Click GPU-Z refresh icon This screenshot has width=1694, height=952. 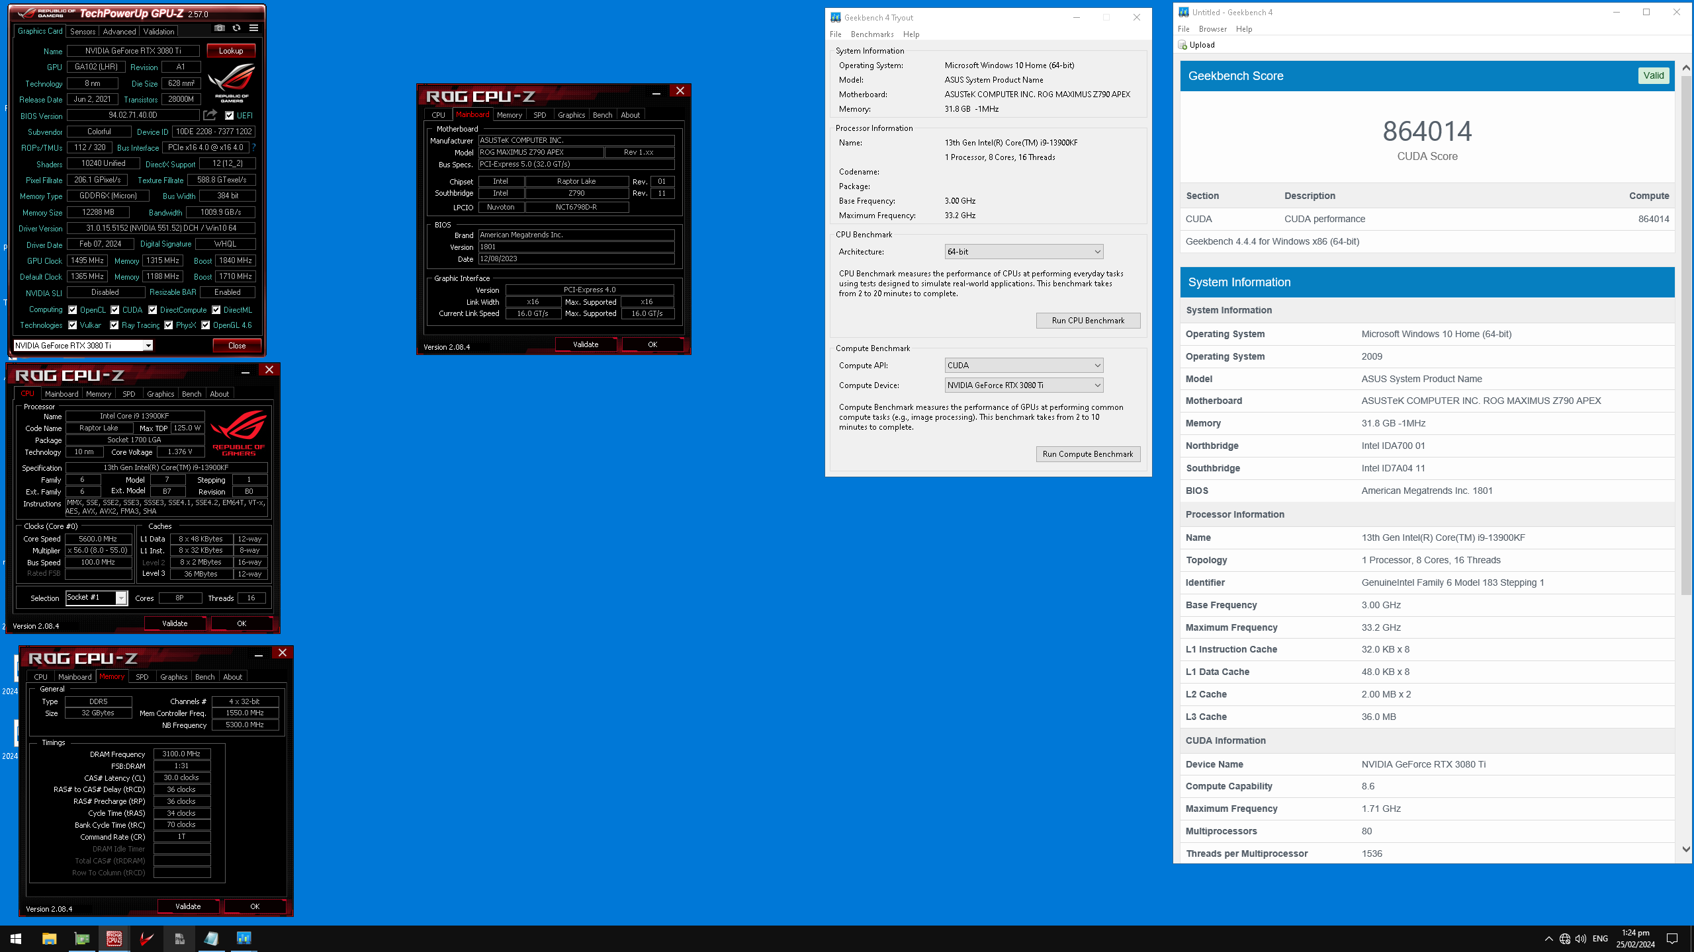236,28
